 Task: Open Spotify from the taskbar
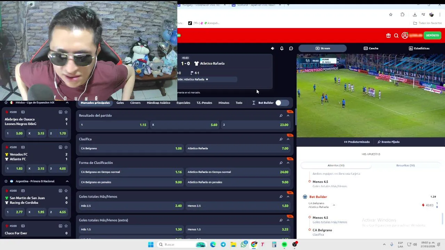click(284, 244)
